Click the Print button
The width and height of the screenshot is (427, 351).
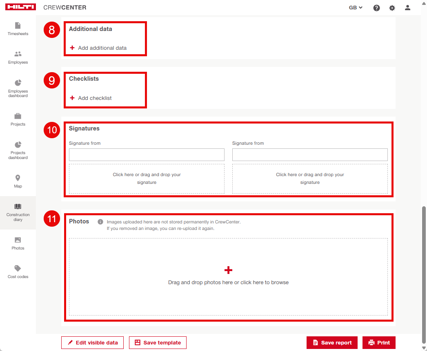coord(379,343)
